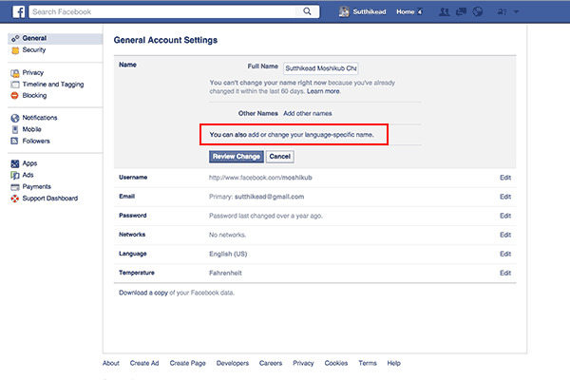This screenshot has width=570, height=380.
Task: Click the Facebook logo icon
Action: tap(19, 11)
